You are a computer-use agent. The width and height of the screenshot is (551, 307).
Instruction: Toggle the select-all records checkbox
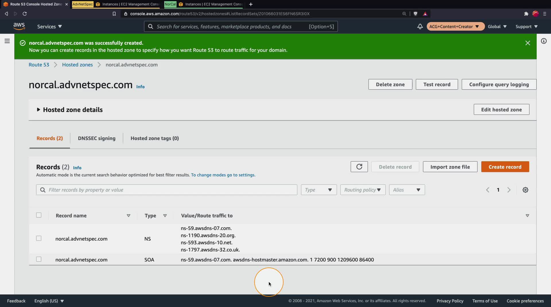(39, 215)
